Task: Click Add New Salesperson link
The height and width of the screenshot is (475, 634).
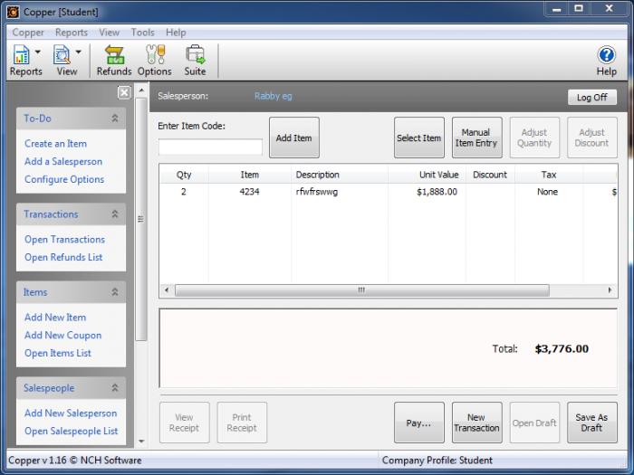Action: (x=71, y=413)
